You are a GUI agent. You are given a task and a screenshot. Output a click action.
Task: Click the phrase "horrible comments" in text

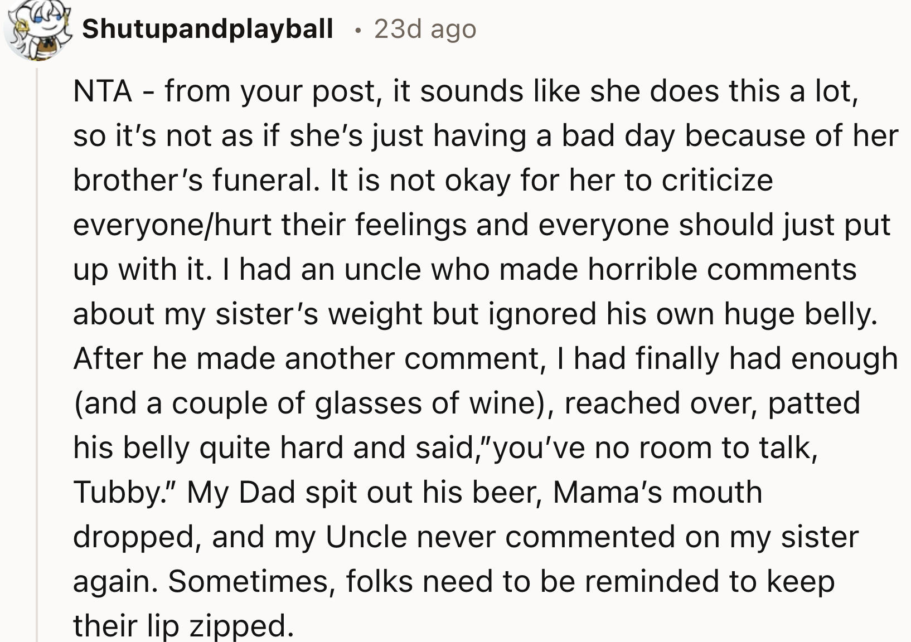click(x=722, y=270)
